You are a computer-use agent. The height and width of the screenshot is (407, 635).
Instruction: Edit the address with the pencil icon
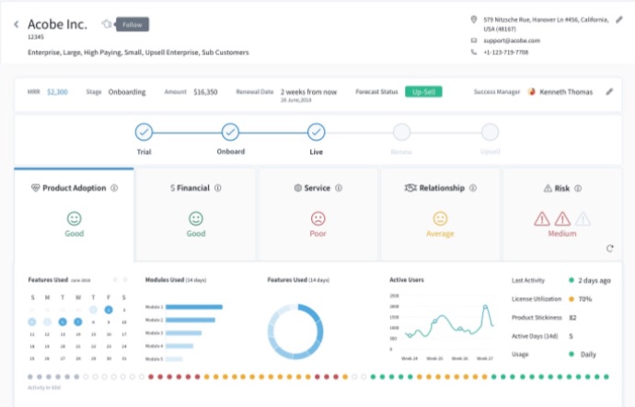tap(618, 19)
